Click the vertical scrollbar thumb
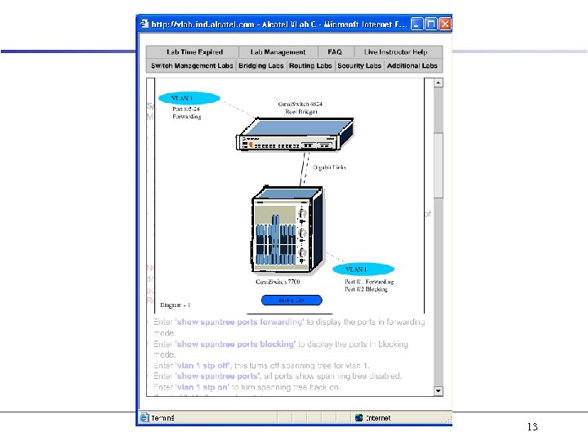Image resolution: width=588 pixels, height=441 pixels. coord(438,165)
